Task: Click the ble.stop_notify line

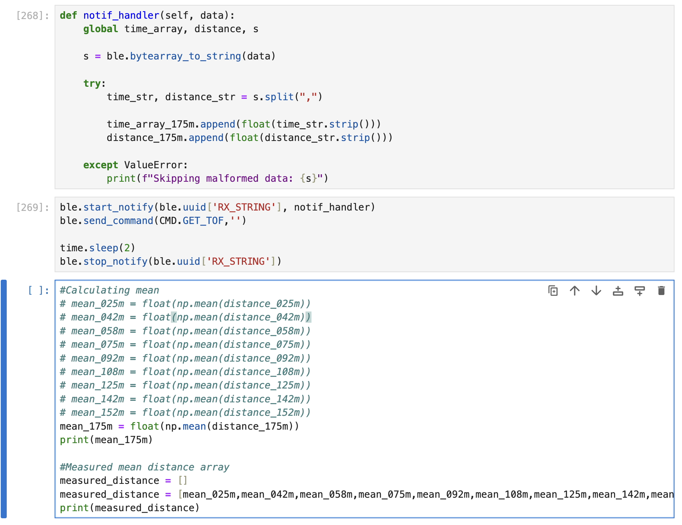Action: tap(171, 261)
